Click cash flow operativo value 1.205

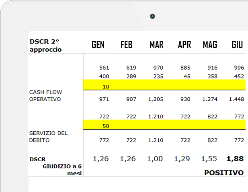click(156, 99)
